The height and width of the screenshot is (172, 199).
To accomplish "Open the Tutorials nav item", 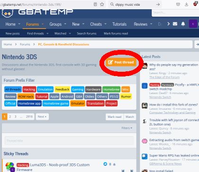I will (119, 24).
